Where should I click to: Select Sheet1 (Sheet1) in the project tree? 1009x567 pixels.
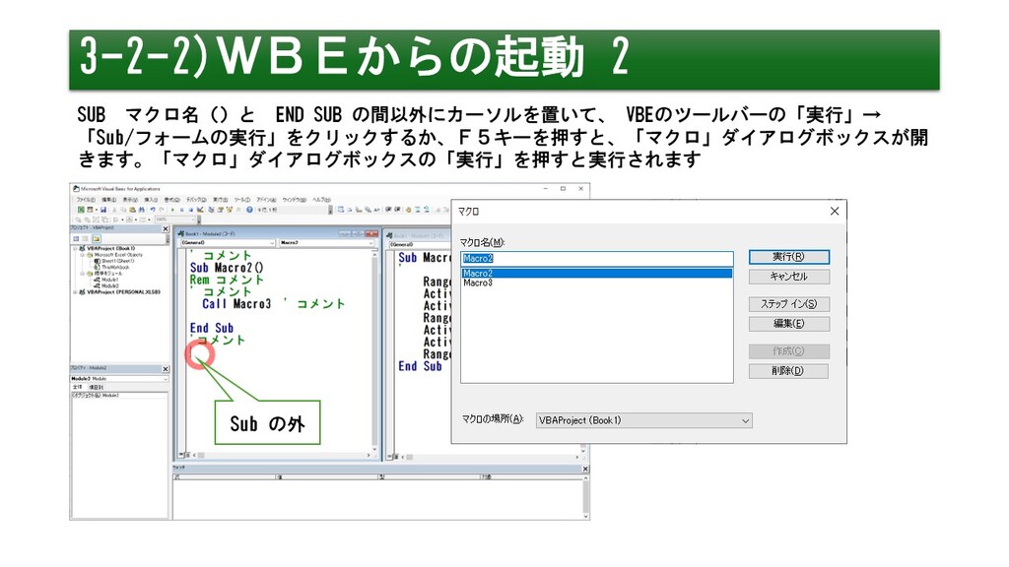click(115, 261)
